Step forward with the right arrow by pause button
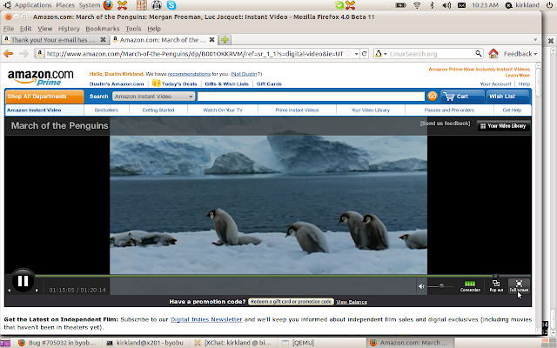 tap(37, 290)
